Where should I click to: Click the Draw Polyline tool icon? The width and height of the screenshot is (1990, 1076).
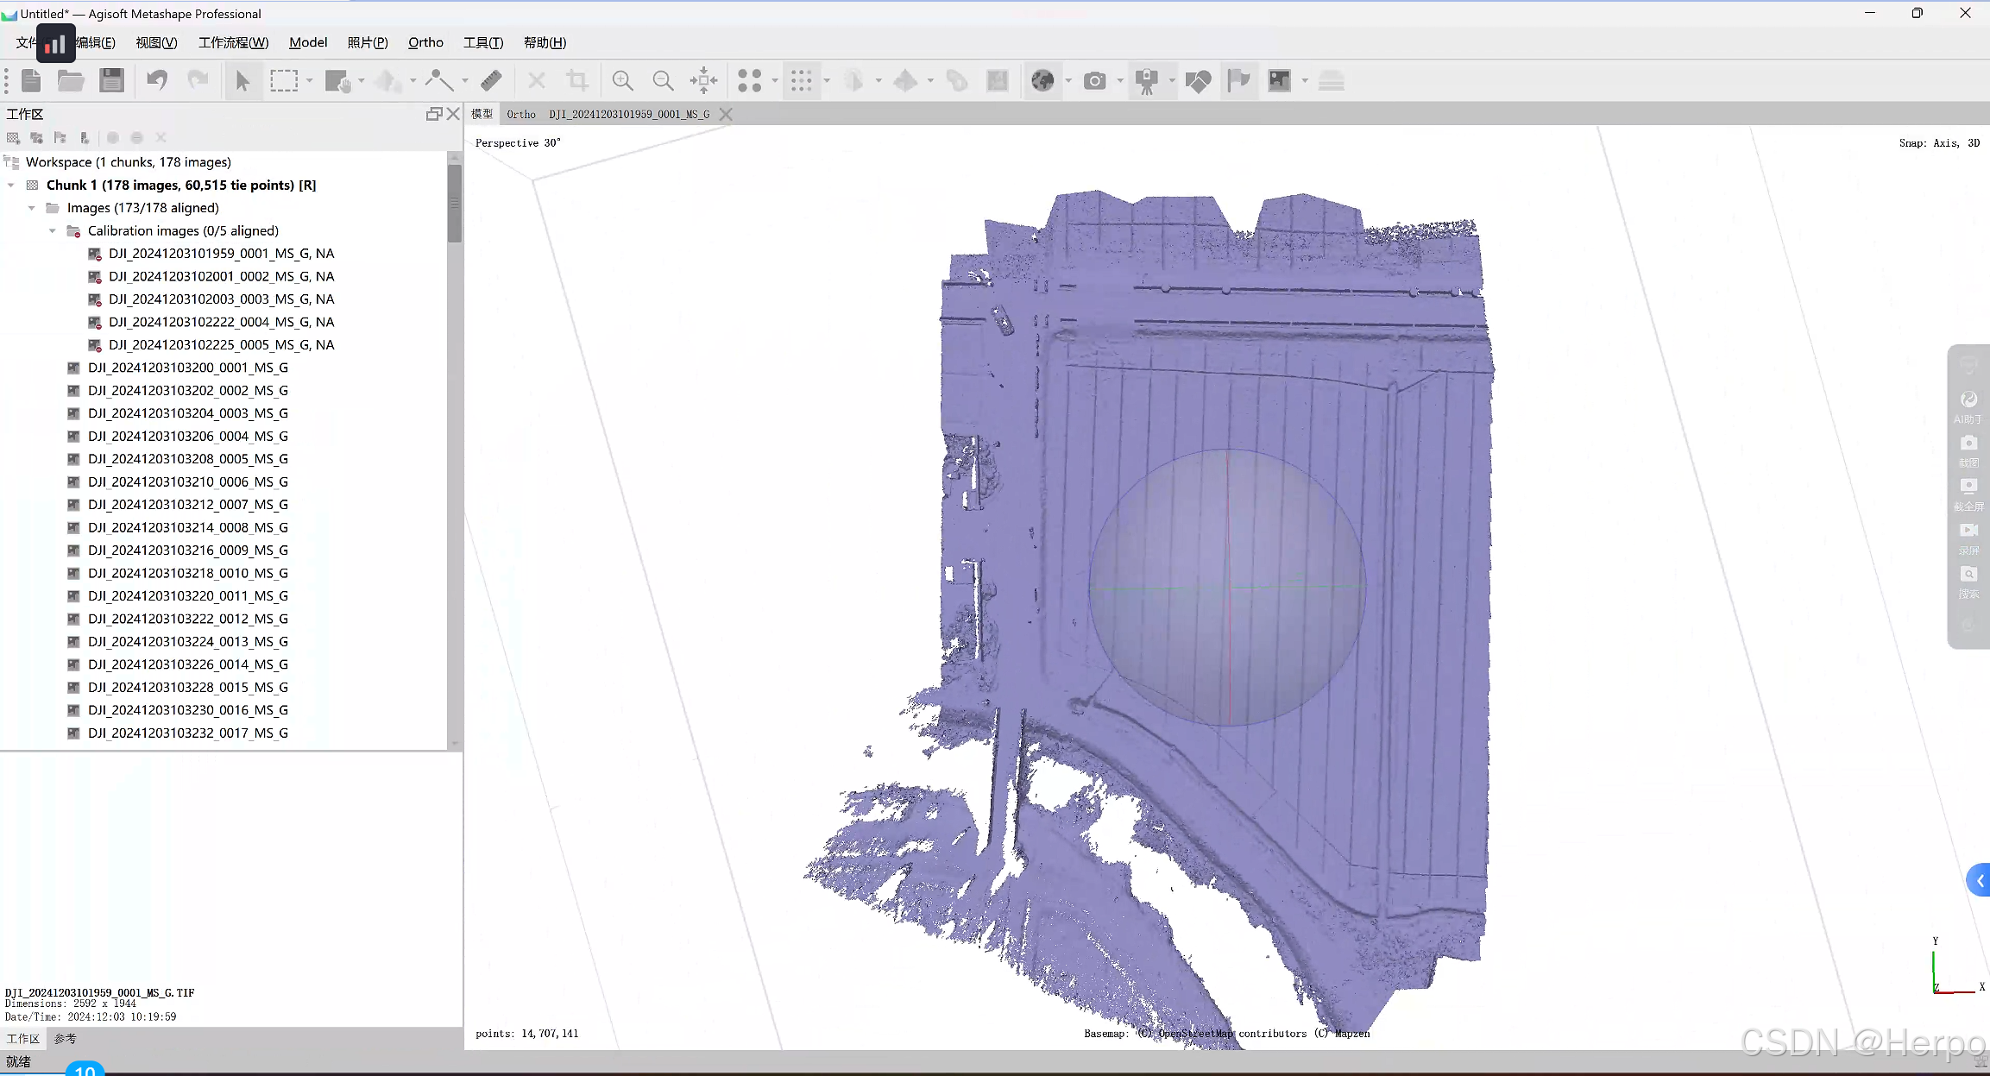point(439,81)
